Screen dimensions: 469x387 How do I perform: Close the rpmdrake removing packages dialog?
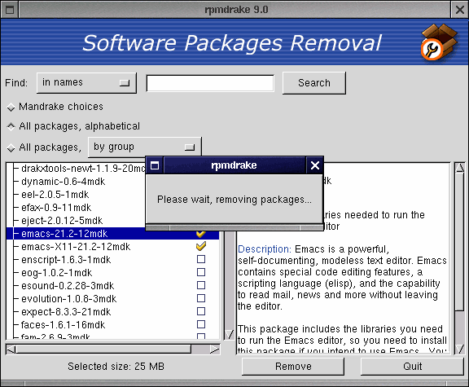[315, 165]
